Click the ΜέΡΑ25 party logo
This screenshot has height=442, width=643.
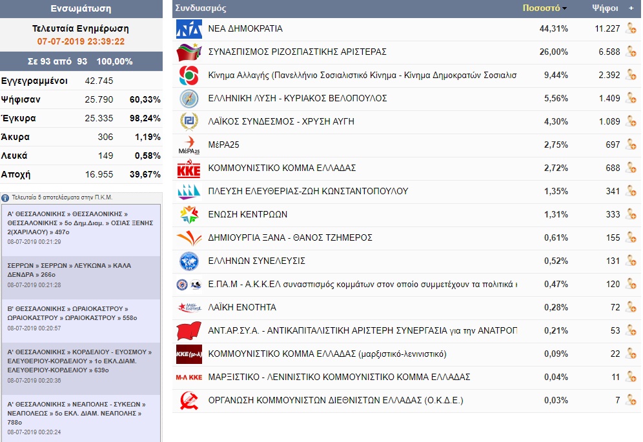click(x=189, y=145)
